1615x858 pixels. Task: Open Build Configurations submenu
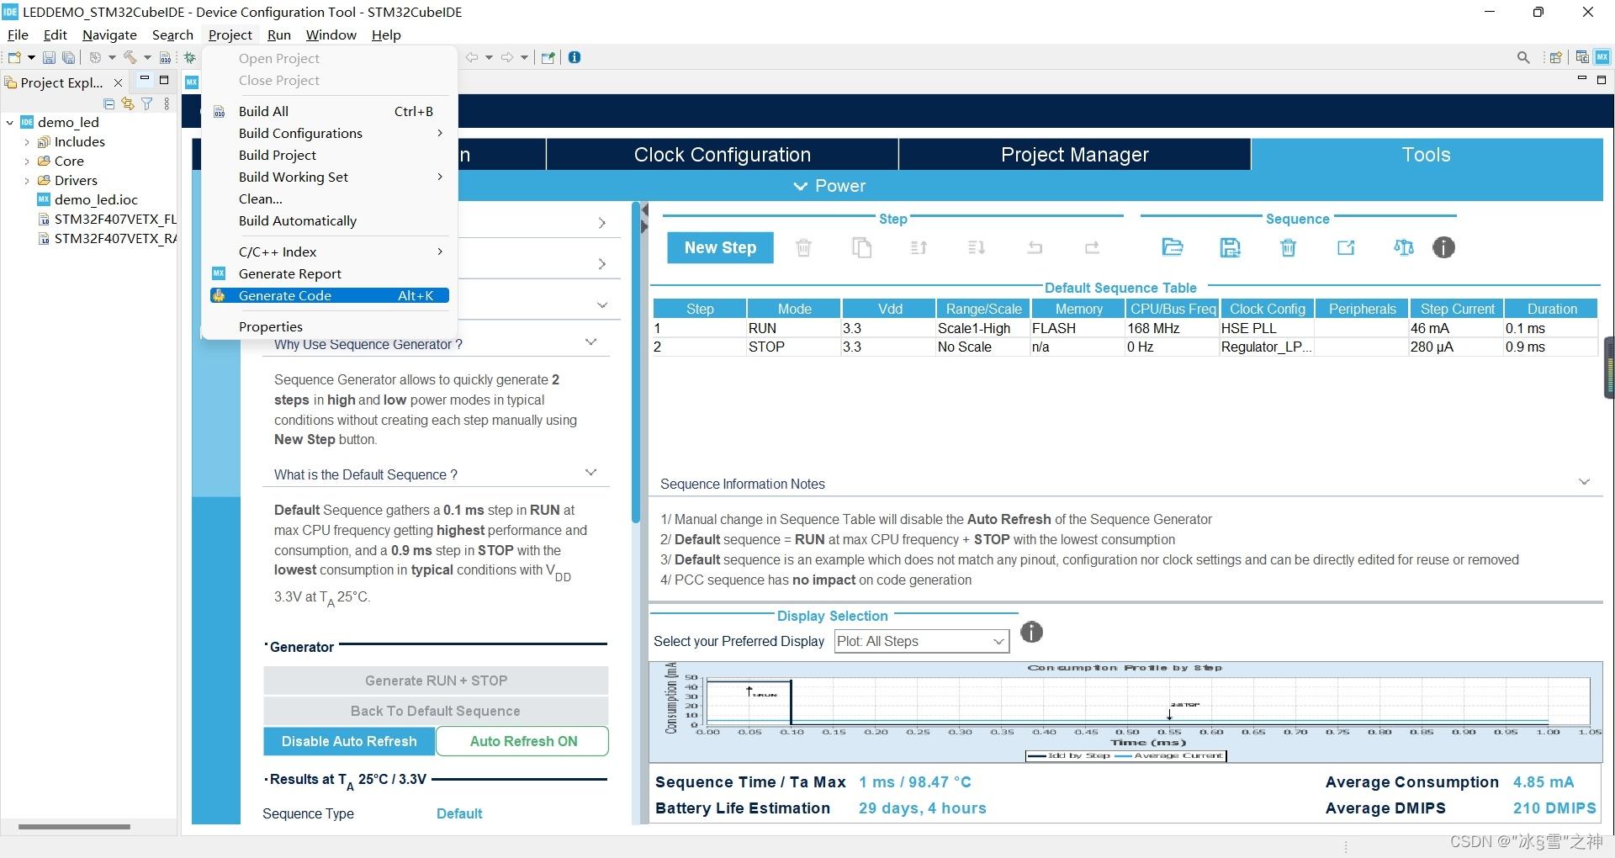click(x=329, y=133)
